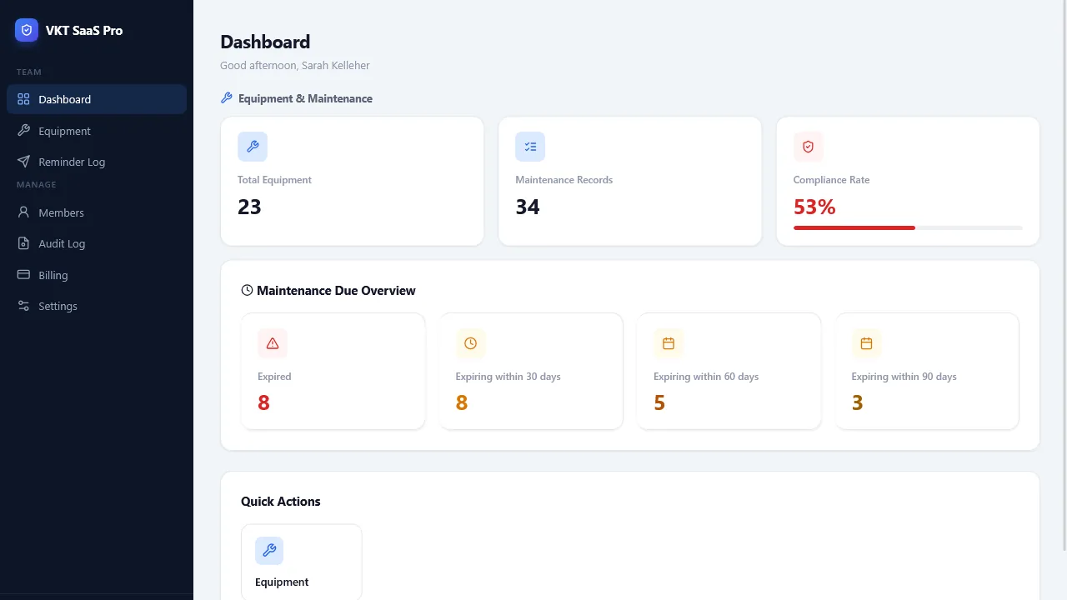Open the Expiring within 90 days card

927,371
